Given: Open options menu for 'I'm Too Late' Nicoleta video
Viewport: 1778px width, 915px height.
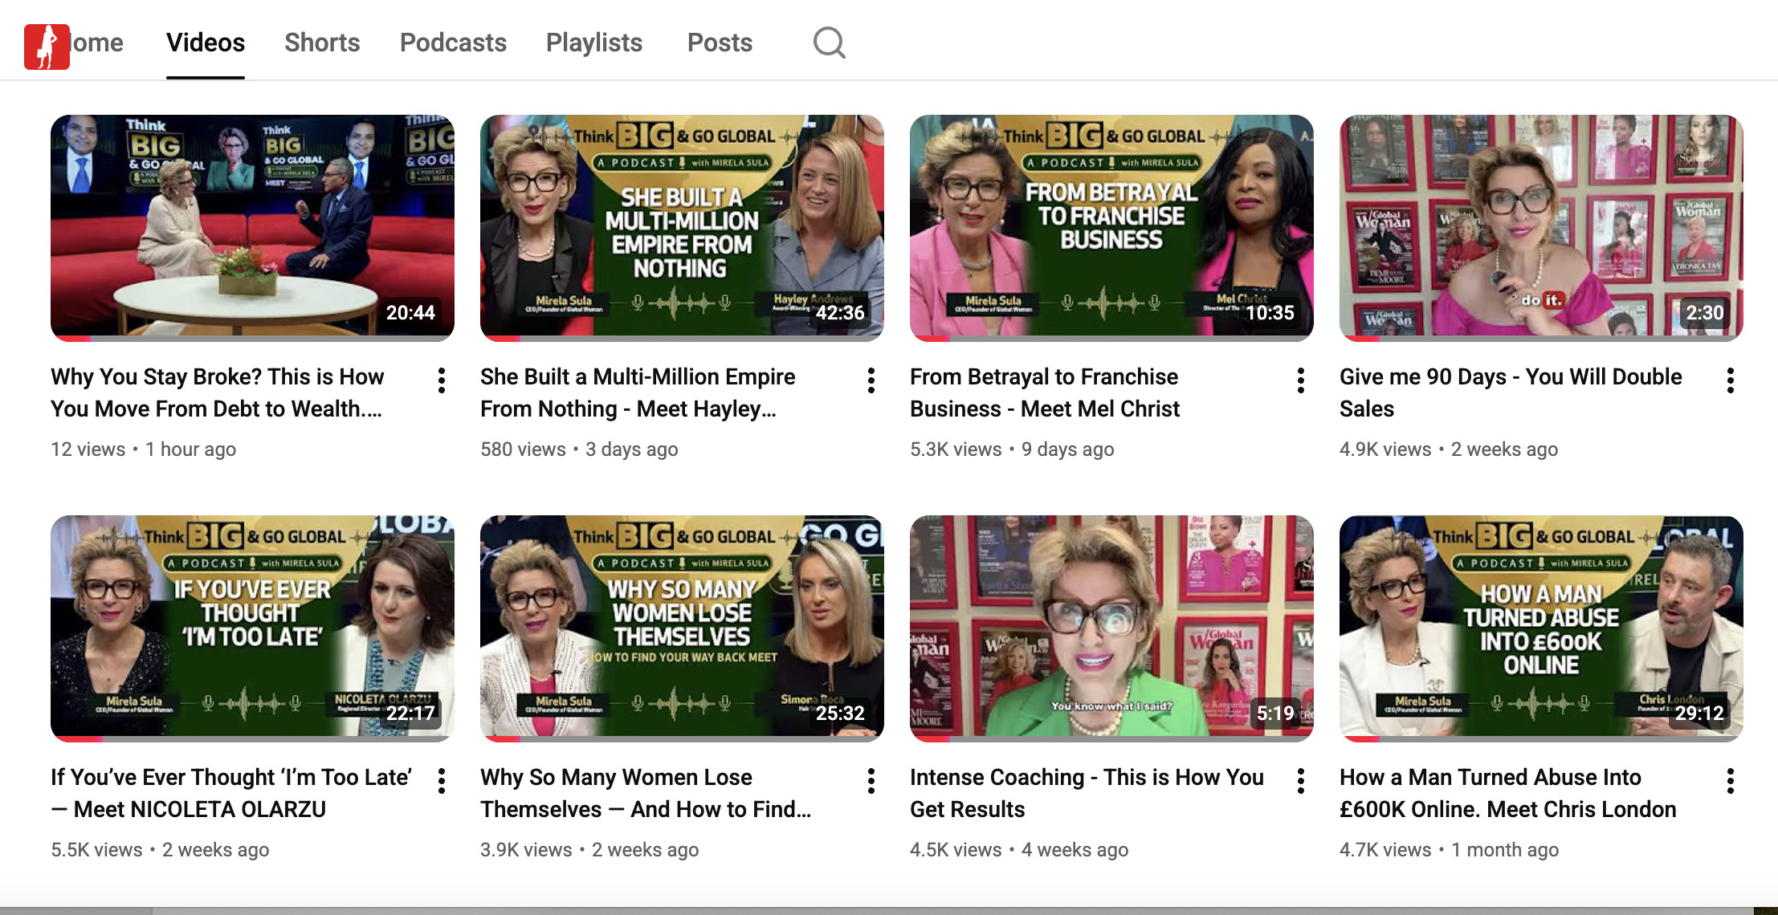Looking at the screenshot, I should pos(442,781).
